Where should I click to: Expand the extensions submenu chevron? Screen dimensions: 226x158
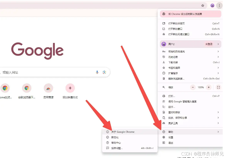pos(218,73)
